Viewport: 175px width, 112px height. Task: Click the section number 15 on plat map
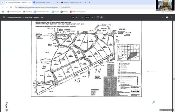[x=77, y=80]
